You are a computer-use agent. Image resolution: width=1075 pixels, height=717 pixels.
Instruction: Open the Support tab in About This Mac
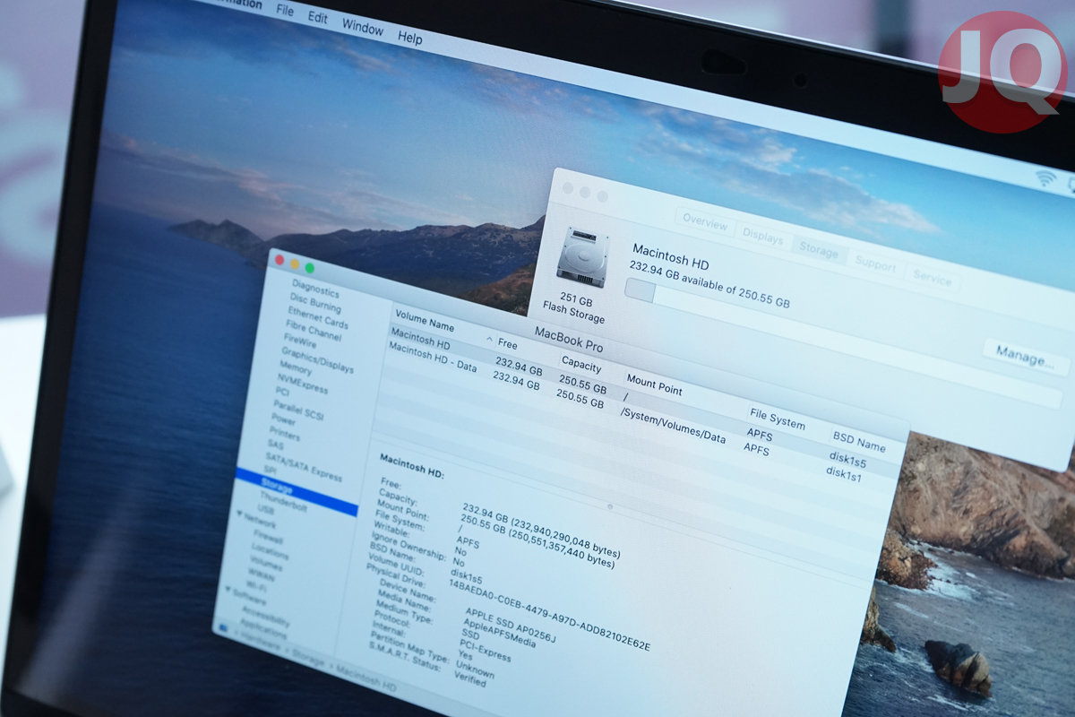875,265
